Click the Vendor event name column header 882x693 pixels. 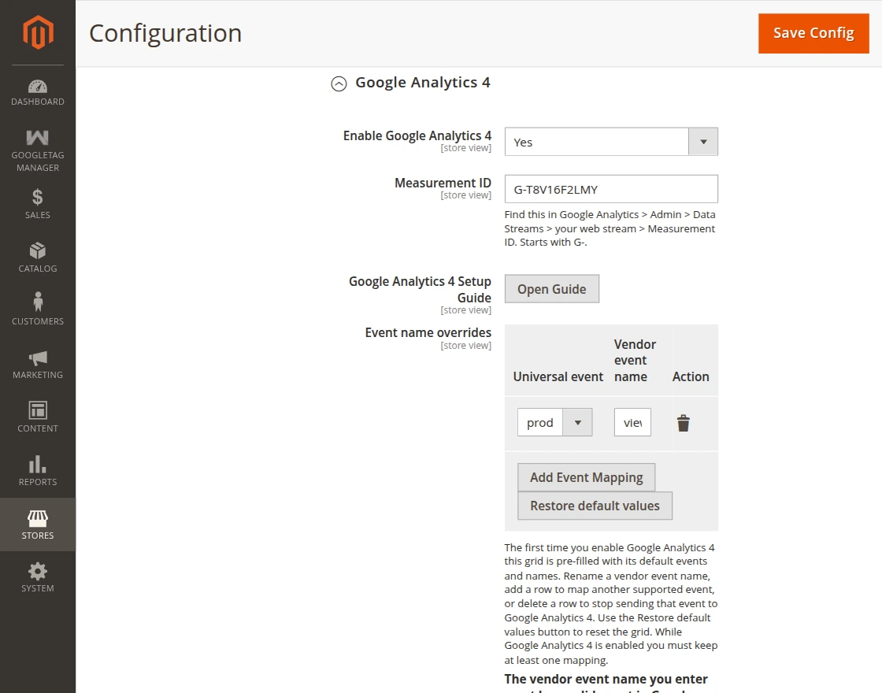point(635,360)
